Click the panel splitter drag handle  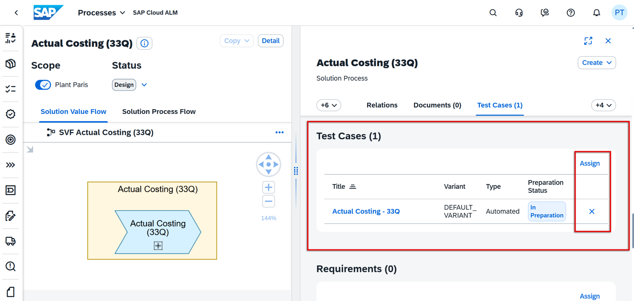(296, 171)
